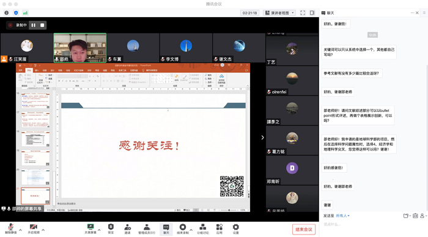Select 车翼 participant tile
This screenshot has height=237, width=428.
(x=133, y=48)
